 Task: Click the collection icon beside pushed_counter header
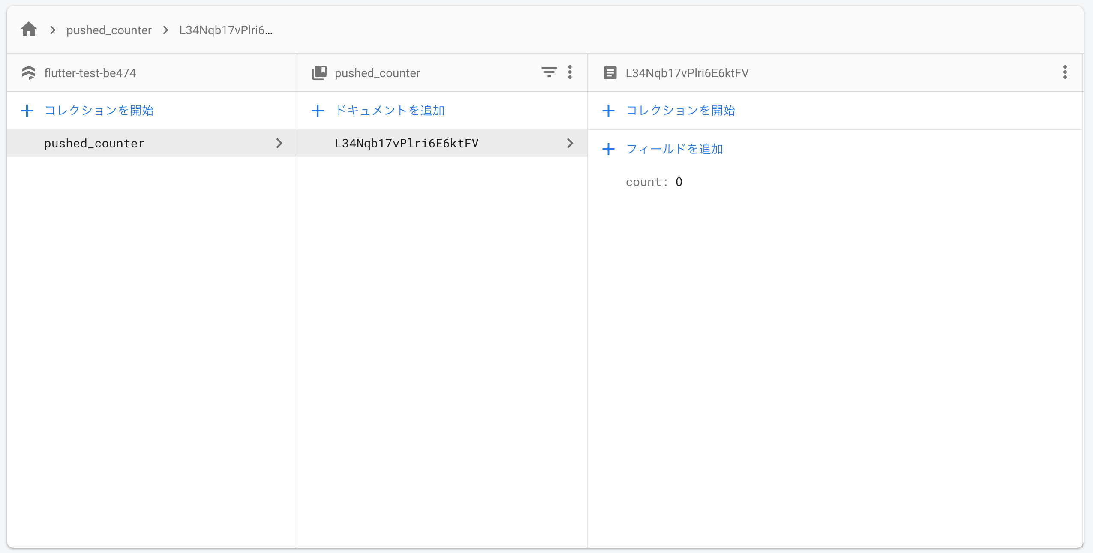(319, 73)
